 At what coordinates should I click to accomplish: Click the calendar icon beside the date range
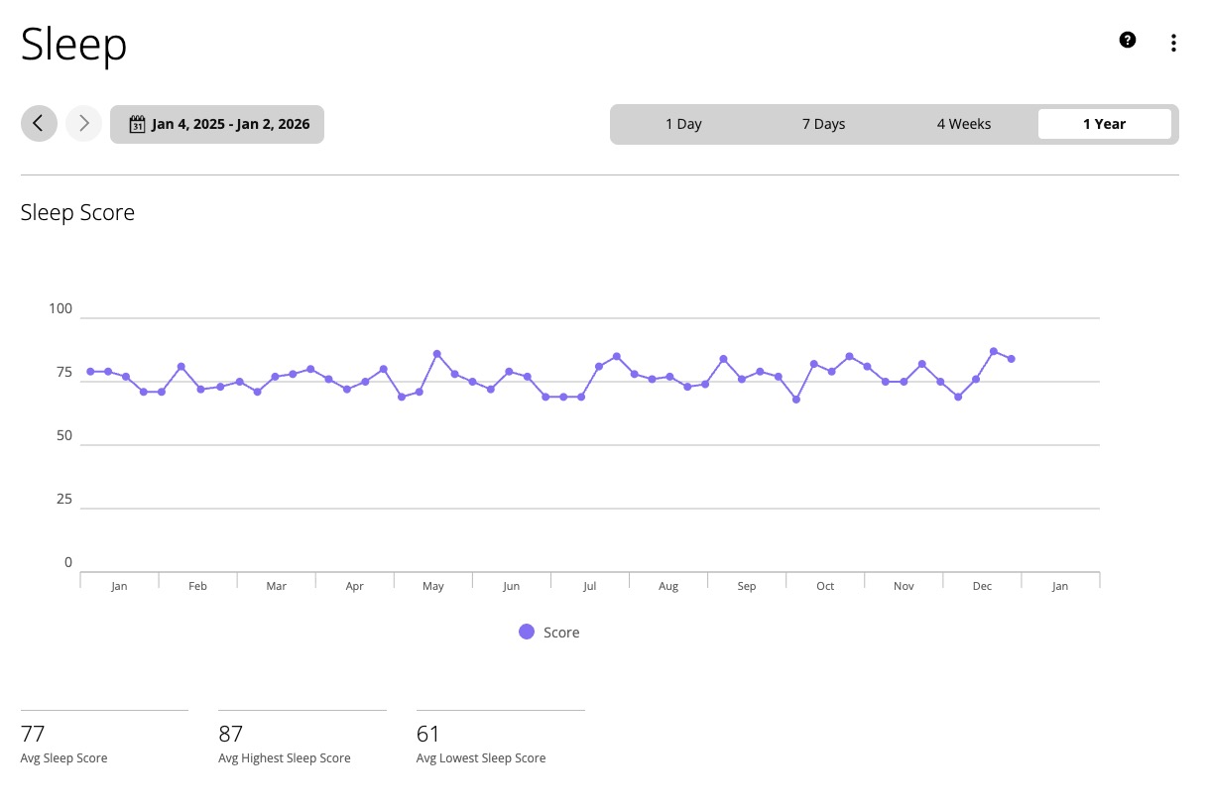tap(137, 125)
